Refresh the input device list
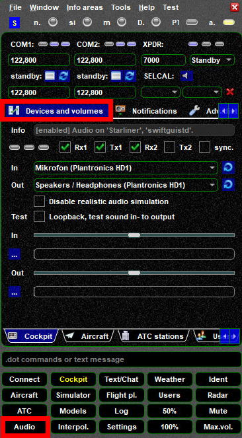Image resolution: width=242 pixels, height=438 pixels. pos(228,168)
